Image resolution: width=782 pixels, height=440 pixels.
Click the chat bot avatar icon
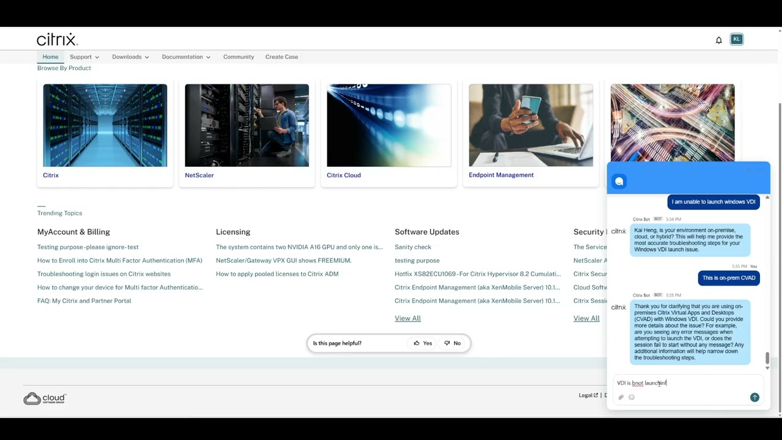click(619, 182)
